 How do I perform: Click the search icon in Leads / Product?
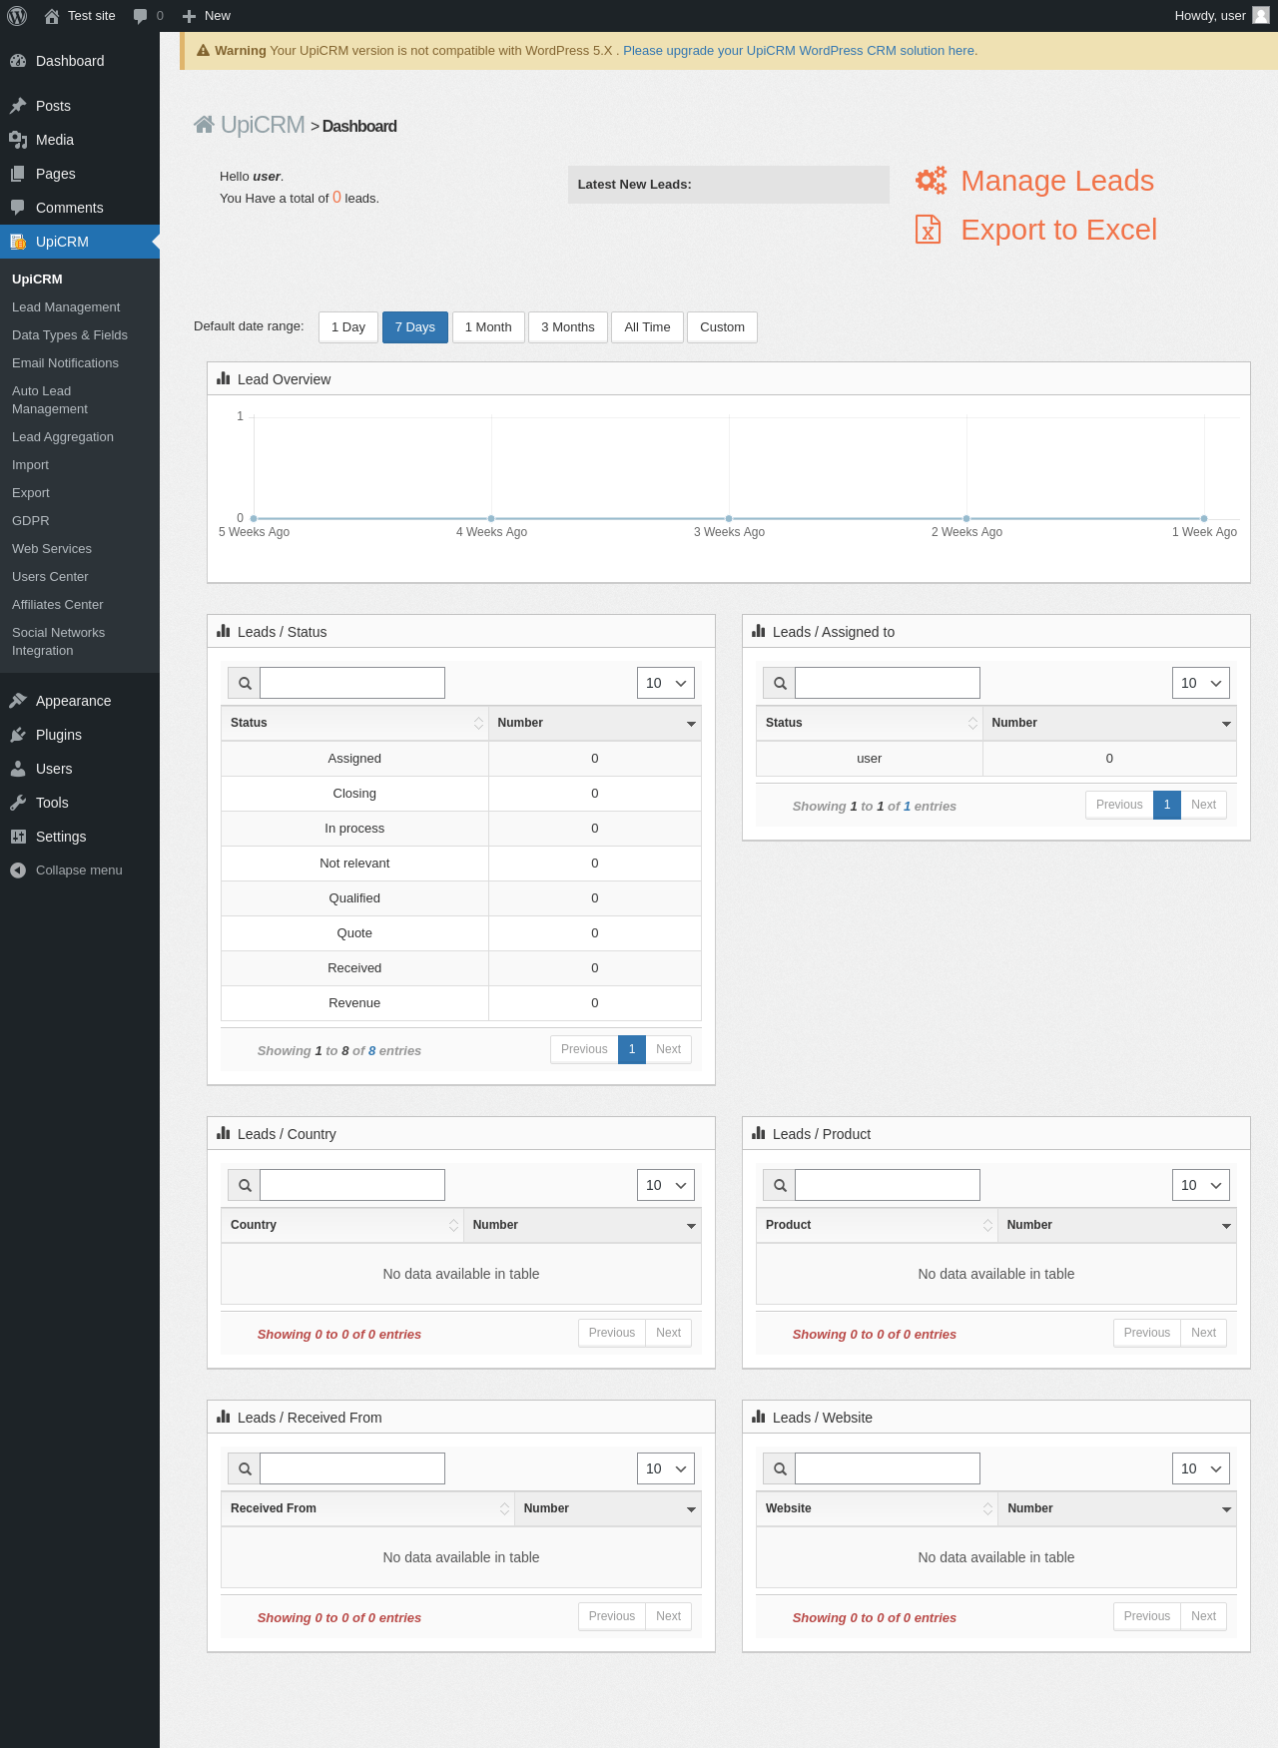(780, 1185)
